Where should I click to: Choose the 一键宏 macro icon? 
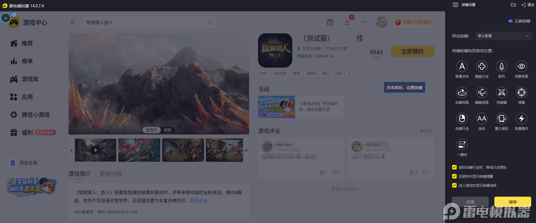click(462, 145)
